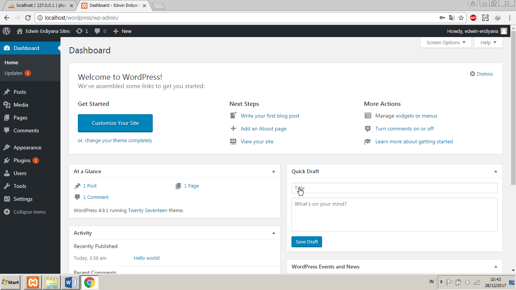Click the Comments bubble icon in sidebar
This screenshot has height=290, width=516.
click(7, 130)
